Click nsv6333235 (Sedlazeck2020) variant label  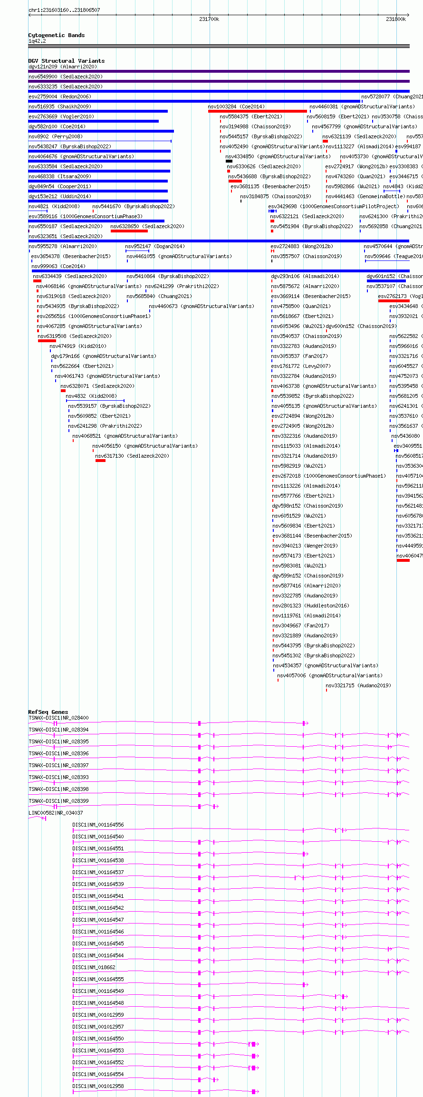[65, 87]
